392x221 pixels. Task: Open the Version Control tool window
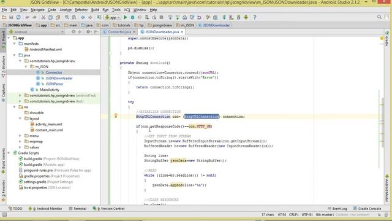[108, 209]
